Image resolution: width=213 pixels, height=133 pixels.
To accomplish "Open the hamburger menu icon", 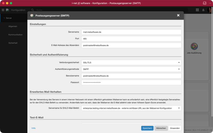I will click(3, 10).
